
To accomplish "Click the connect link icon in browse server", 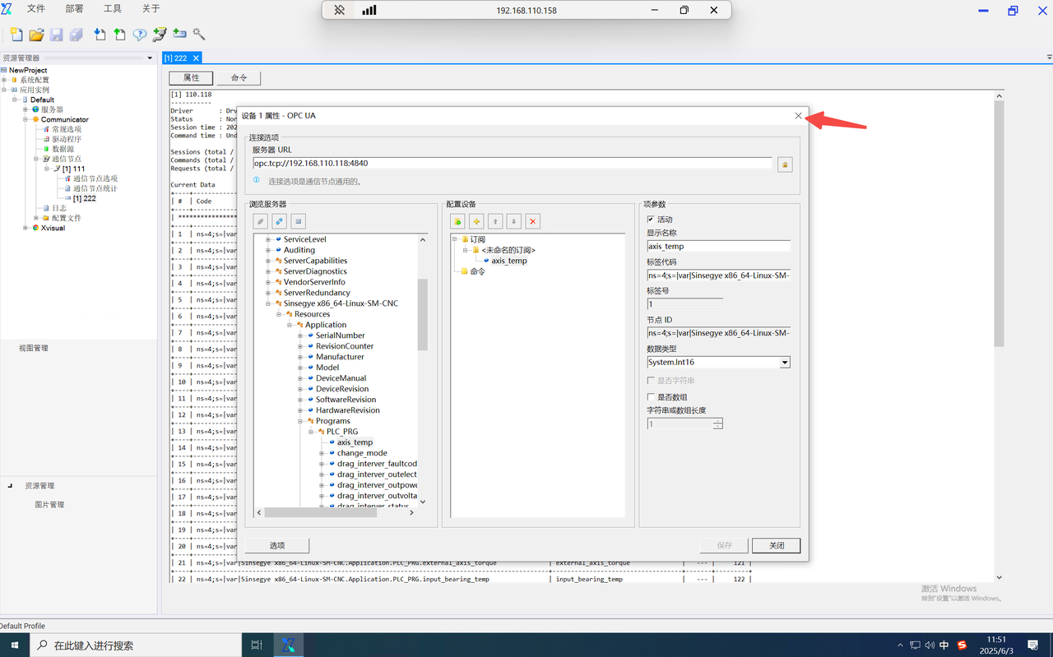I will click(280, 221).
